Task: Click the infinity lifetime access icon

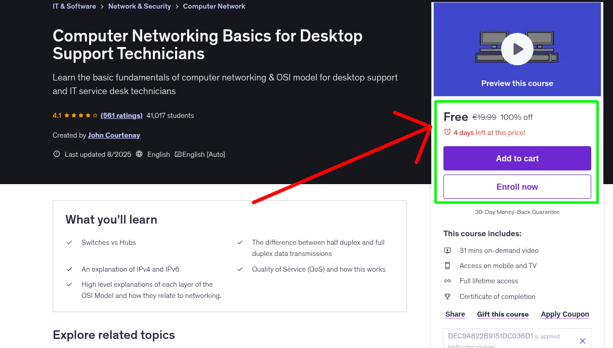Action: [x=447, y=281]
